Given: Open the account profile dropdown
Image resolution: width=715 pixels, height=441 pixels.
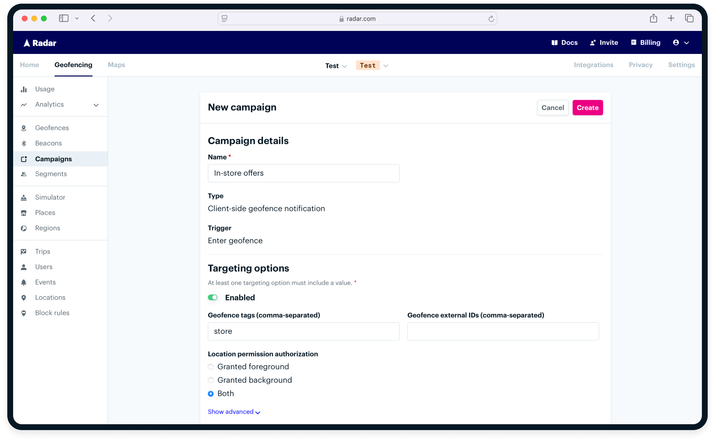Looking at the screenshot, I should 681,43.
